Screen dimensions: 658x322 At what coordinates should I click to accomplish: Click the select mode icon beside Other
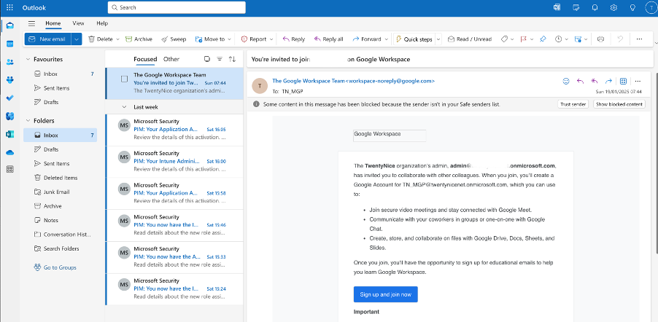[207, 59]
